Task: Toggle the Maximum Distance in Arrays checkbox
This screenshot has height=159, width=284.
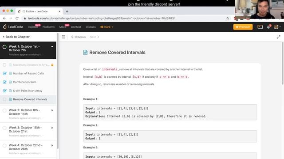Action: click(4, 65)
